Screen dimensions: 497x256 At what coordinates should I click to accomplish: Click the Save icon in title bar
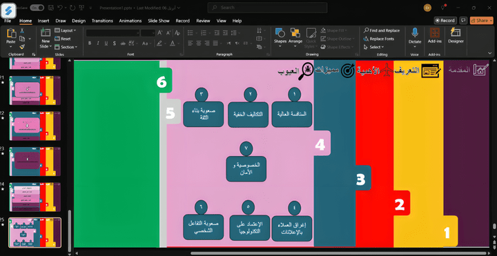point(51,8)
